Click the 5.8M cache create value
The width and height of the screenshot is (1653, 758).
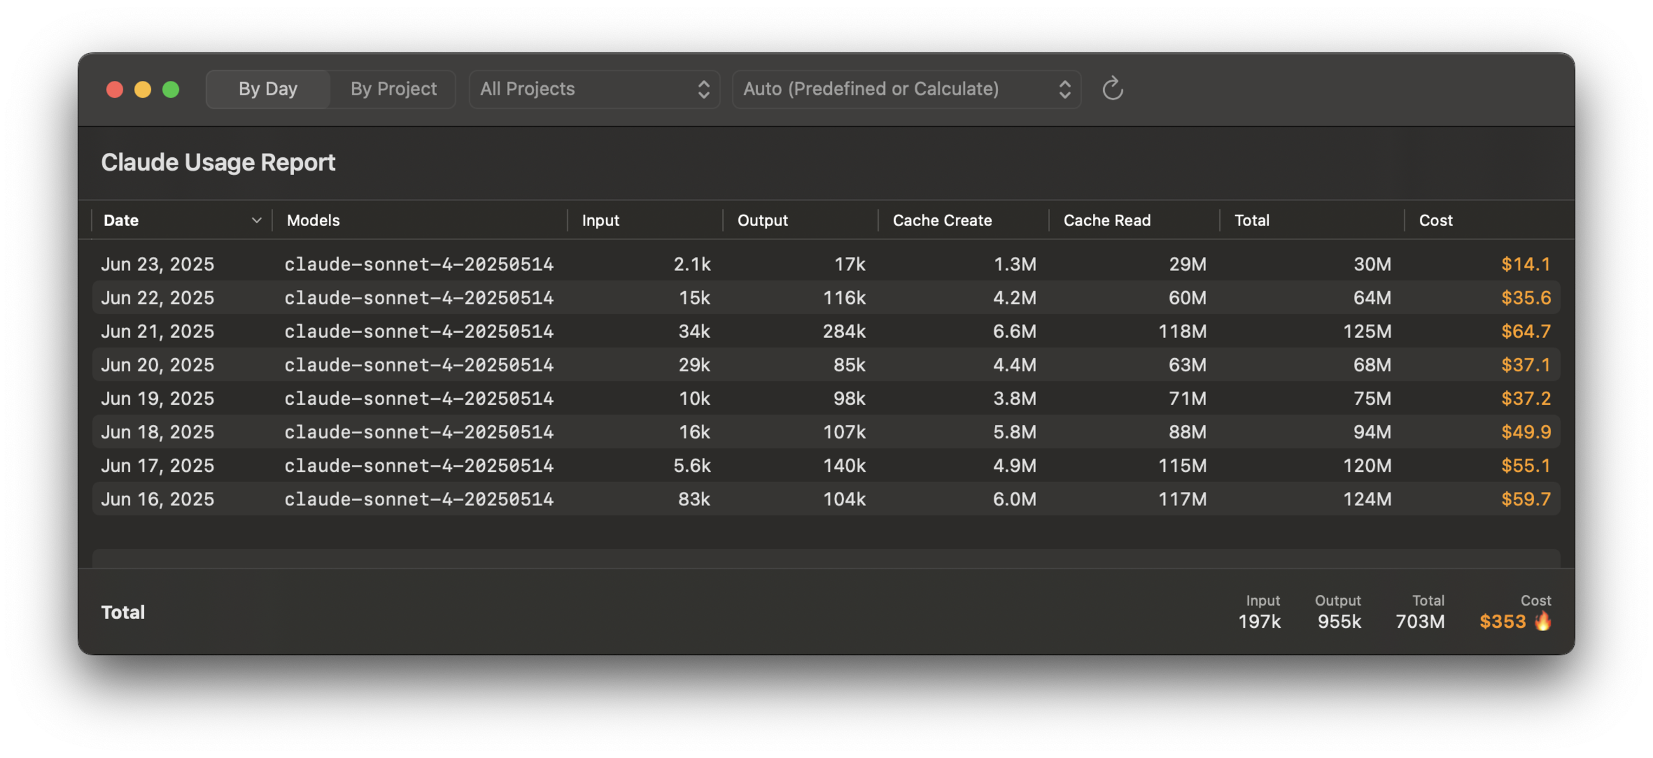click(x=1014, y=431)
